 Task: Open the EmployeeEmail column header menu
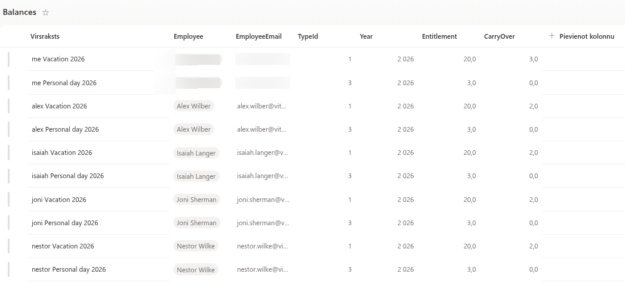(x=258, y=36)
